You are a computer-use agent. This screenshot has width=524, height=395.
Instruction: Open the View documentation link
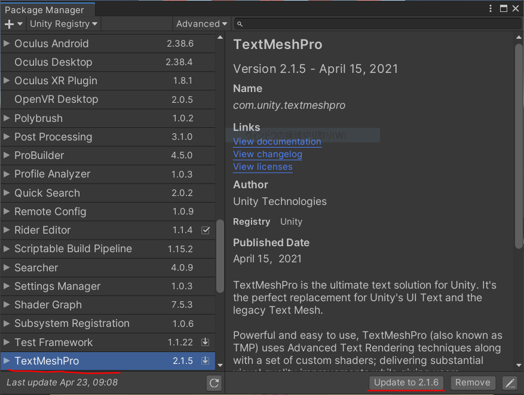pos(277,142)
